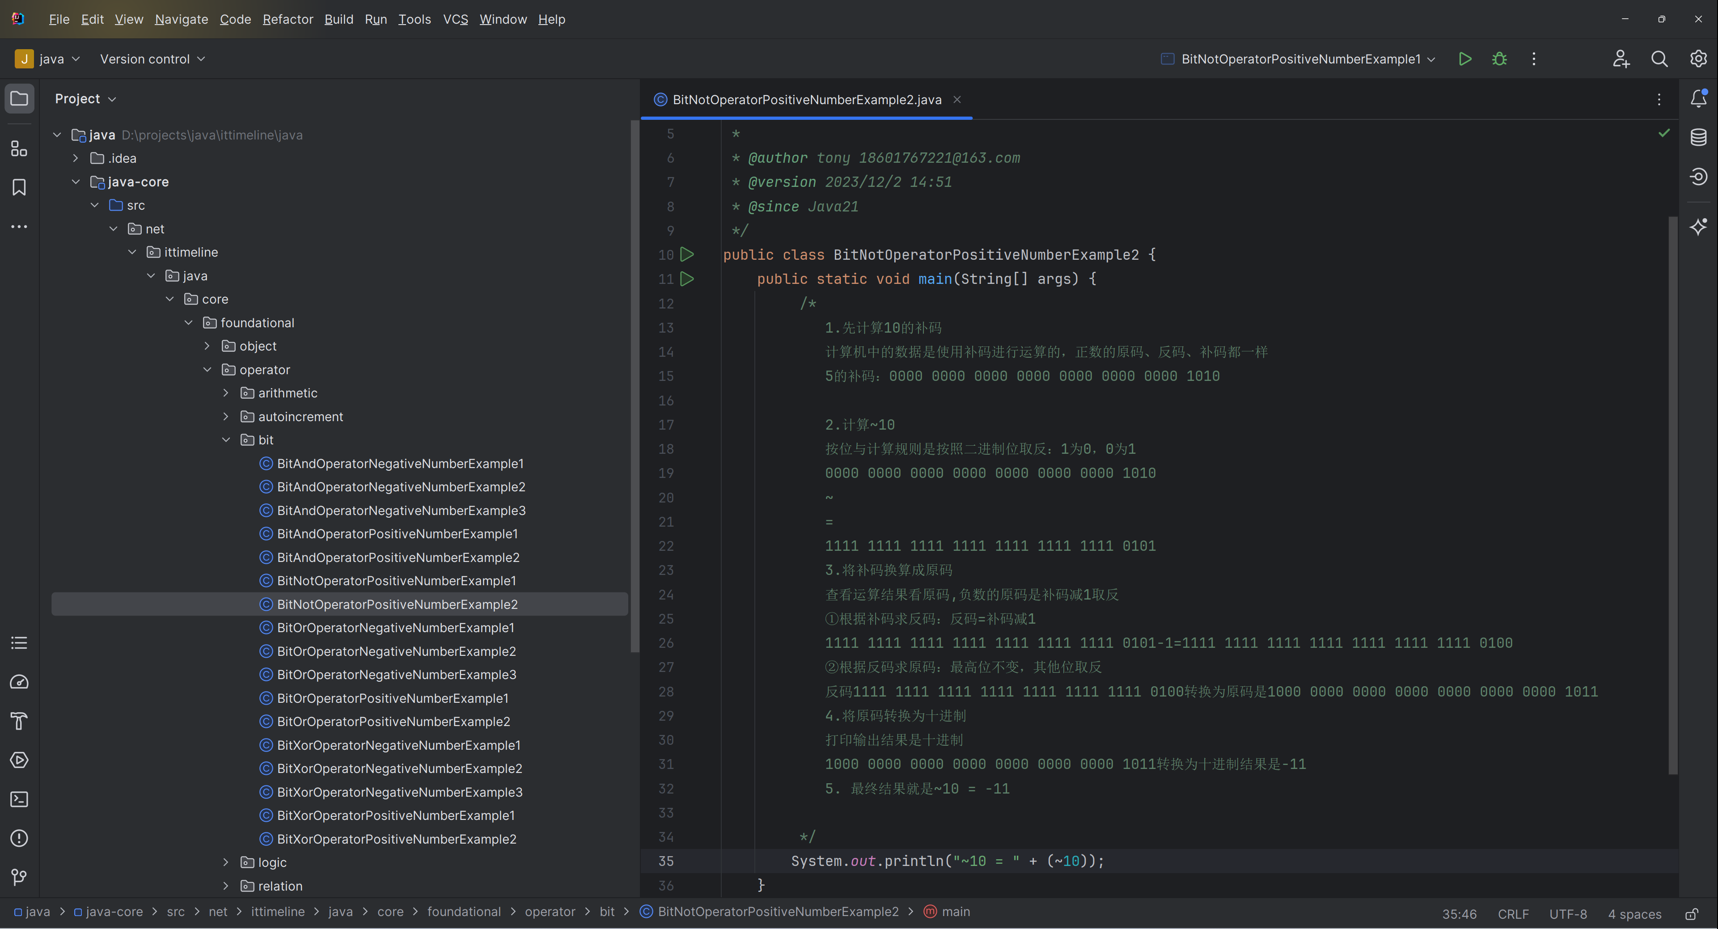Open Project view mode dropdown
This screenshot has width=1718, height=929.
[85, 99]
